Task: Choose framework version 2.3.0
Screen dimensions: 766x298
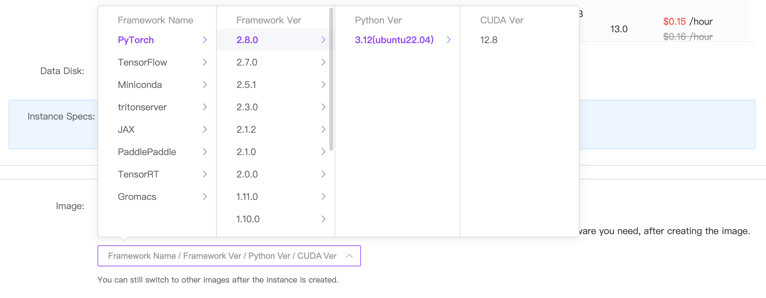Action: (x=247, y=107)
